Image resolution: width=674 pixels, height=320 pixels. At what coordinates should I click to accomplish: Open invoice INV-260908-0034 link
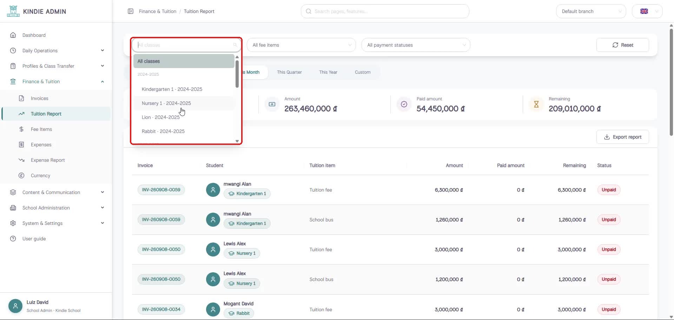pyautogui.click(x=161, y=309)
